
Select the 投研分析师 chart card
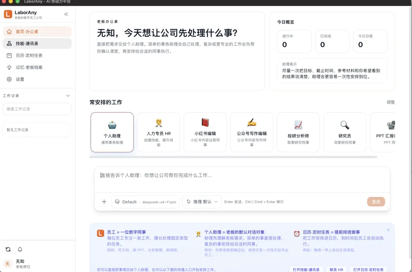(x=298, y=132)
